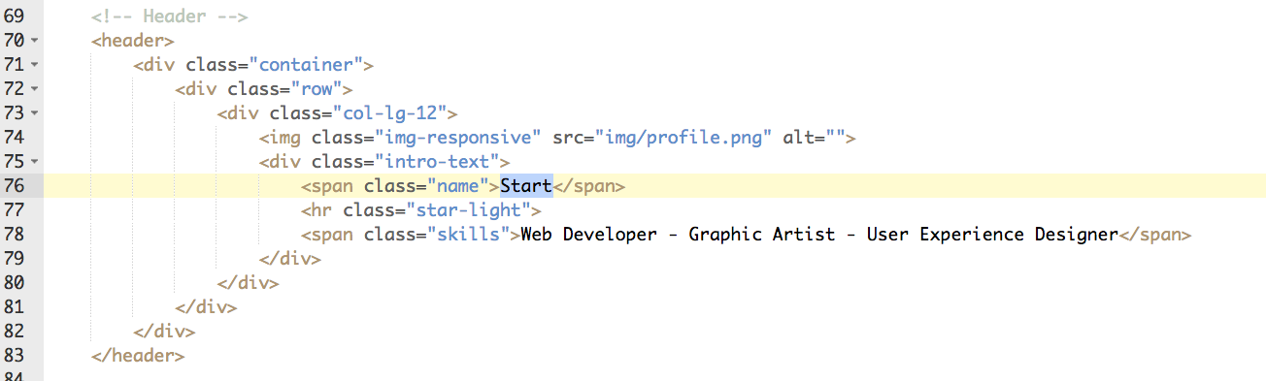Screen dimensions: 1266x381
Task: Fold the intro-text div block
Action: click(x=34, y=163)
